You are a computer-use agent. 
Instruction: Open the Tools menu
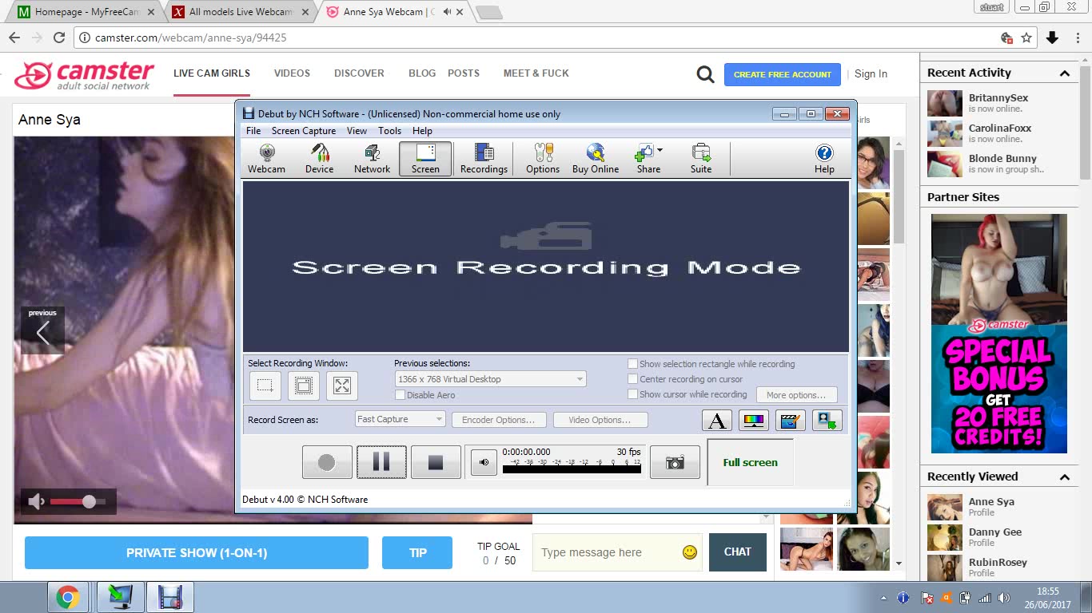coord(389,131)
